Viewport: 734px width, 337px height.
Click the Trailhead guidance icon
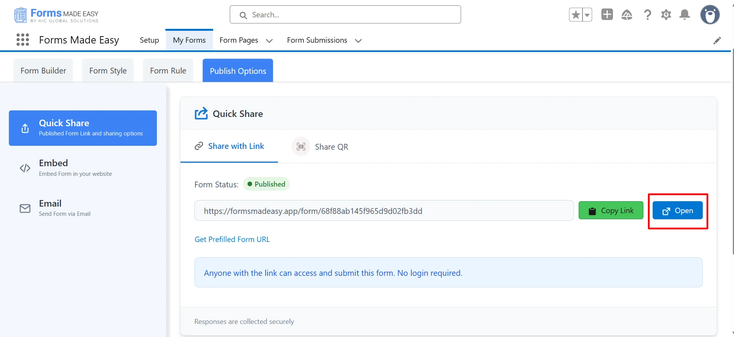[626, 15]
